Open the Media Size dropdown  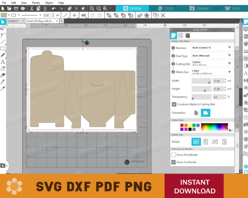click(229, 72)
